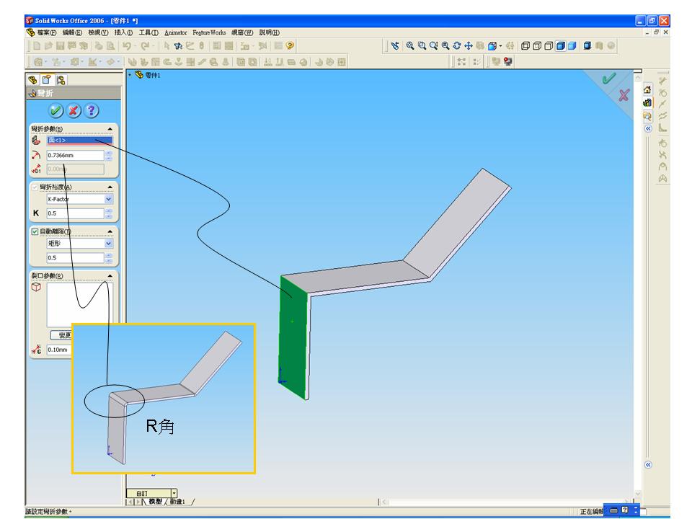This screenshot has height=519, width=692.
Task: Open the 插入(I) menu
Action: tap(123, 32)
